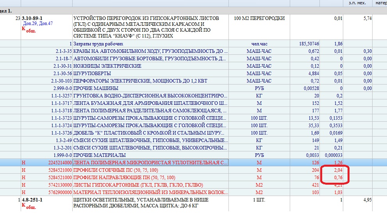Select row 2.1-3-35 КРАНЫ НА АВТОМОБИЛЬНОМ ХОДУ
This screenshot has width=387, height=214.
(194, 51)
